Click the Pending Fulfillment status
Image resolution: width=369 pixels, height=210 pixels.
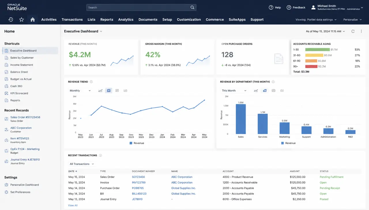[332, 177]
